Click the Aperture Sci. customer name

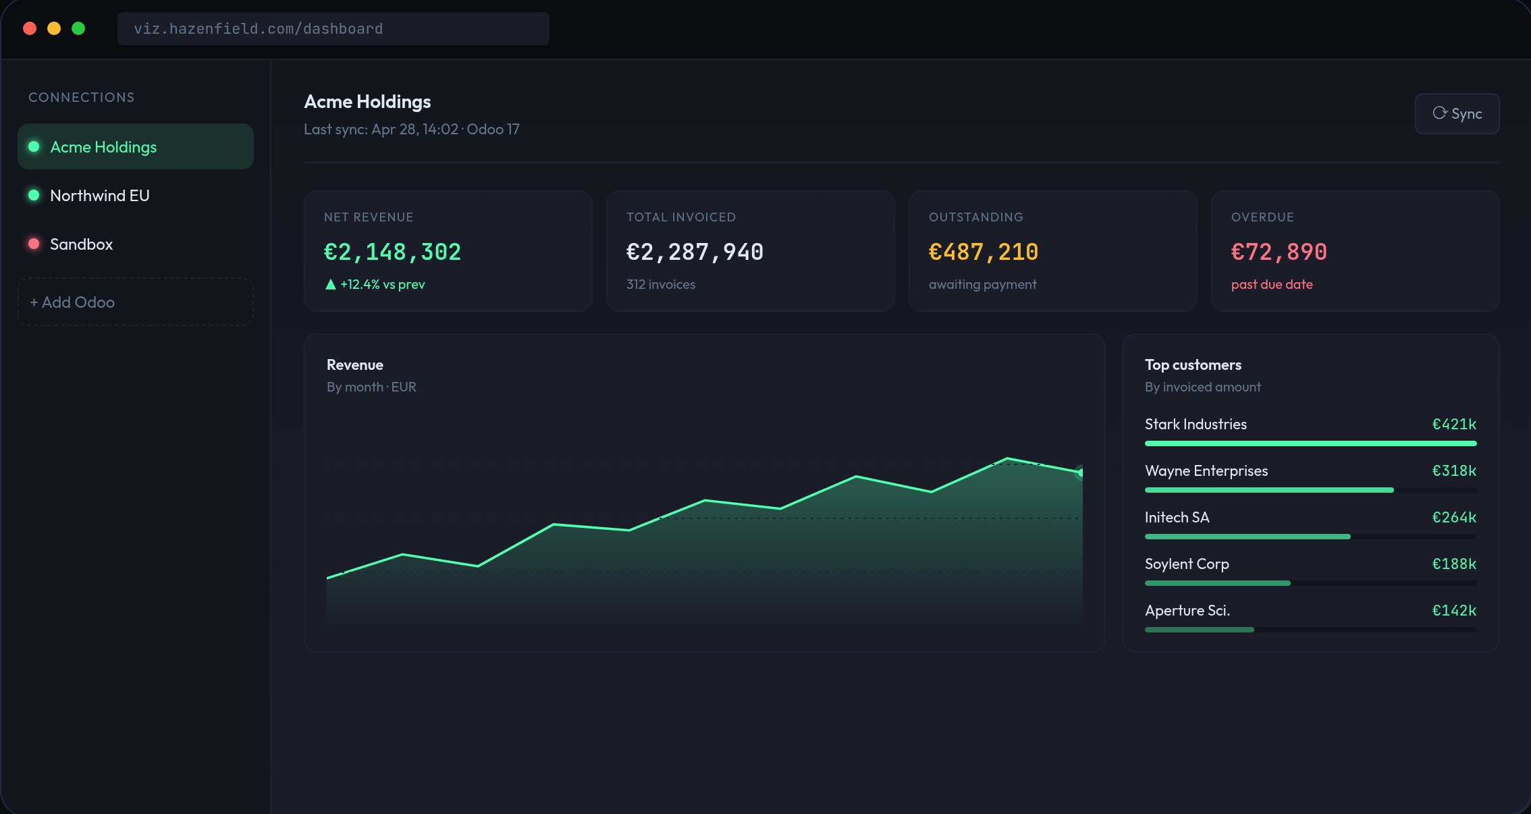(1187, 610)
